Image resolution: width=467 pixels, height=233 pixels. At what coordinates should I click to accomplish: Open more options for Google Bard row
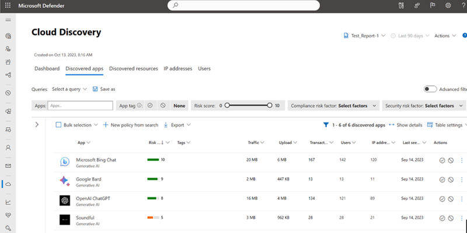(462, 179)
